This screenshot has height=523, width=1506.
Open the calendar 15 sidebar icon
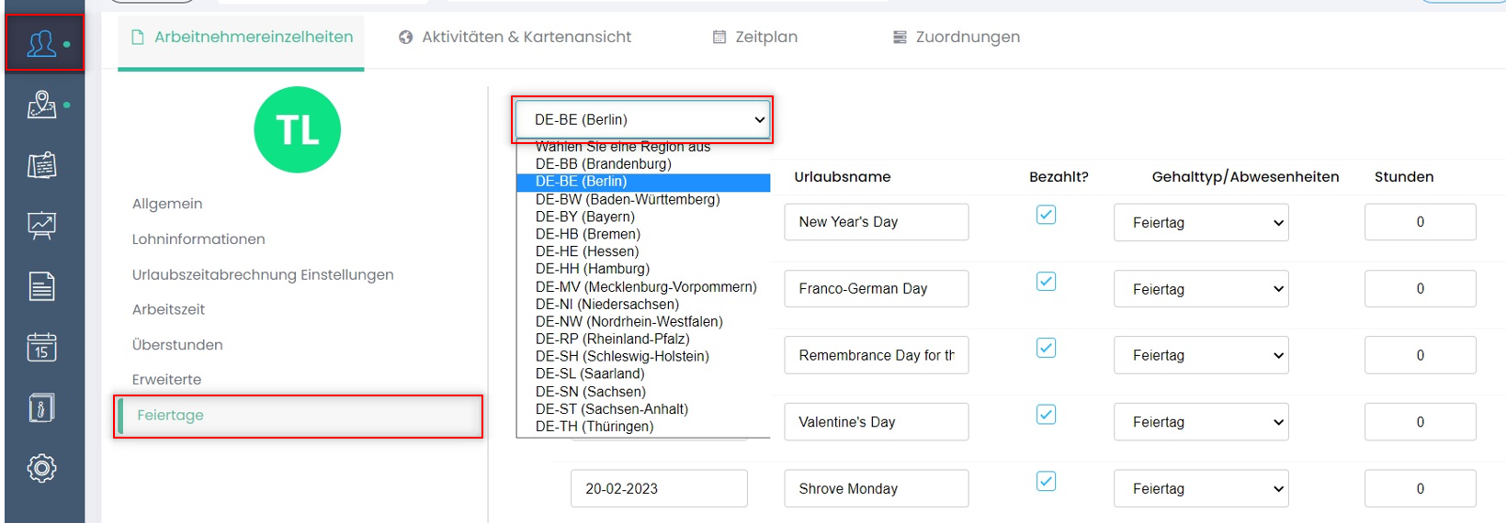pos(42,347)
